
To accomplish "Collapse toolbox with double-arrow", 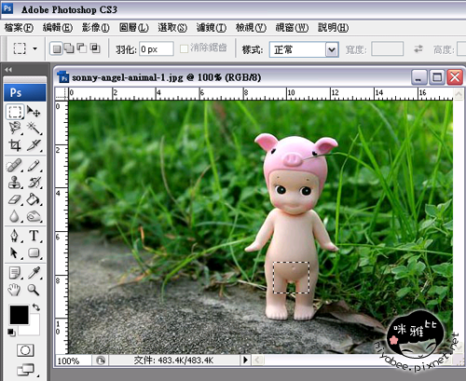I will coord(8,70).
